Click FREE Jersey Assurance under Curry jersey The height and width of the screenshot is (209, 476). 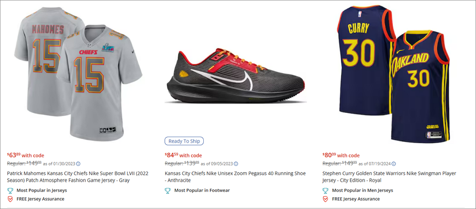coord(356,199)
